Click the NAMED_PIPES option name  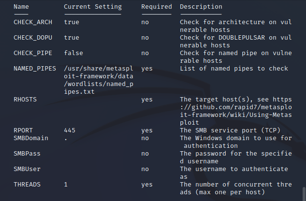tap(35, 69)
